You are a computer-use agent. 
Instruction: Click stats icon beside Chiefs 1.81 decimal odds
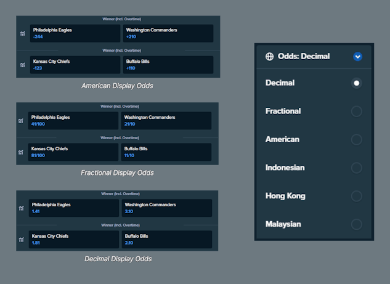(21, 240)
